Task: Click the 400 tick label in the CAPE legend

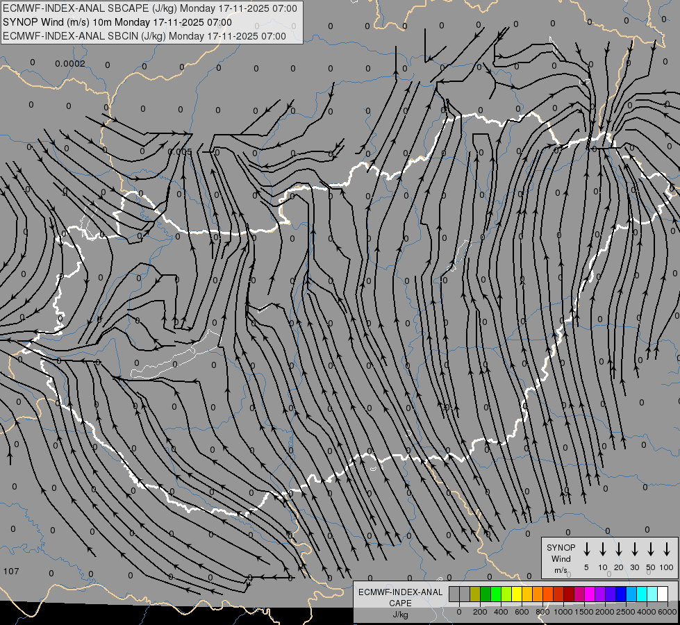Action: 501,612
